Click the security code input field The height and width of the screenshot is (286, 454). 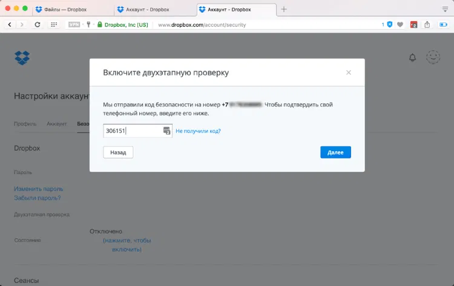[x=137, y=131]
